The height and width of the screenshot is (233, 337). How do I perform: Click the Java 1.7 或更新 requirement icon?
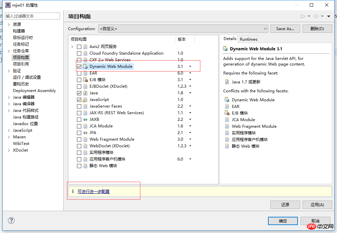[227, 82]
